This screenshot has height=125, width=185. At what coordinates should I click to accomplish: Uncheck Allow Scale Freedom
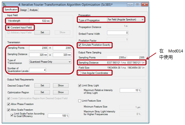(9, 110)
